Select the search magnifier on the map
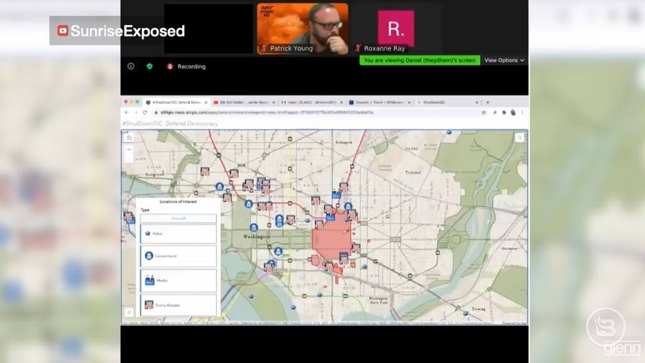645x363 pixels. click(x=520, y=137)
